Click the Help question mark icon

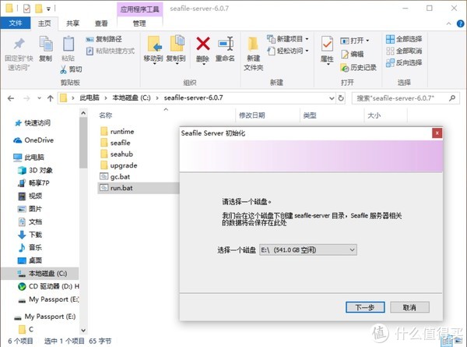coord(460,23)
